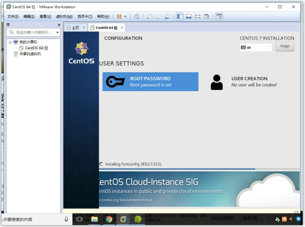Switch to Unity mode icon
The image size is (305, 227).
[x=206, y=16]
